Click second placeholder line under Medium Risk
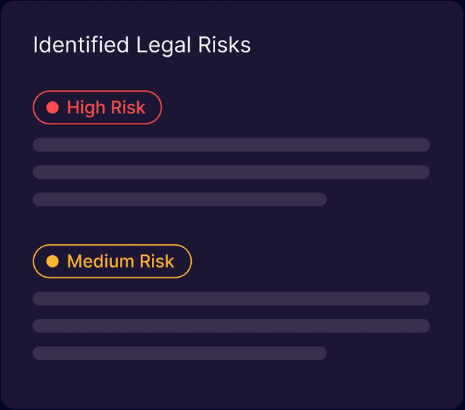 [231, 326]
